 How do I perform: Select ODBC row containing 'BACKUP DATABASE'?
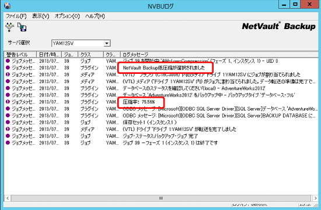(161, 116)
